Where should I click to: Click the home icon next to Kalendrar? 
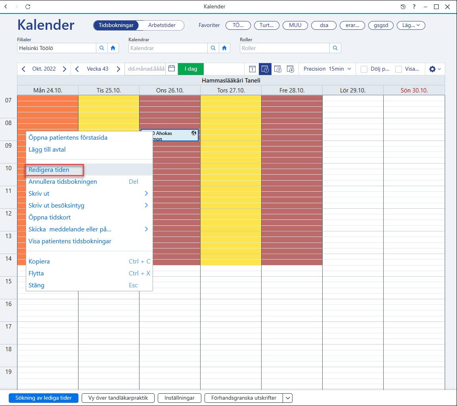pos(224,48)
